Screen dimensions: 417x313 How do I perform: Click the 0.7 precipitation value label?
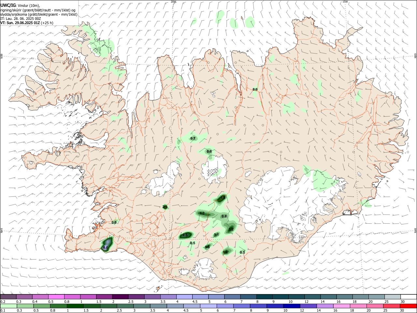click(193, 139)
